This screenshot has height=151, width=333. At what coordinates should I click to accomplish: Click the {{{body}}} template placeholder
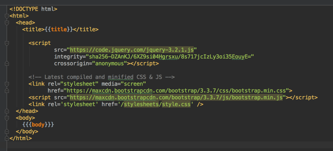click(38, 125)
